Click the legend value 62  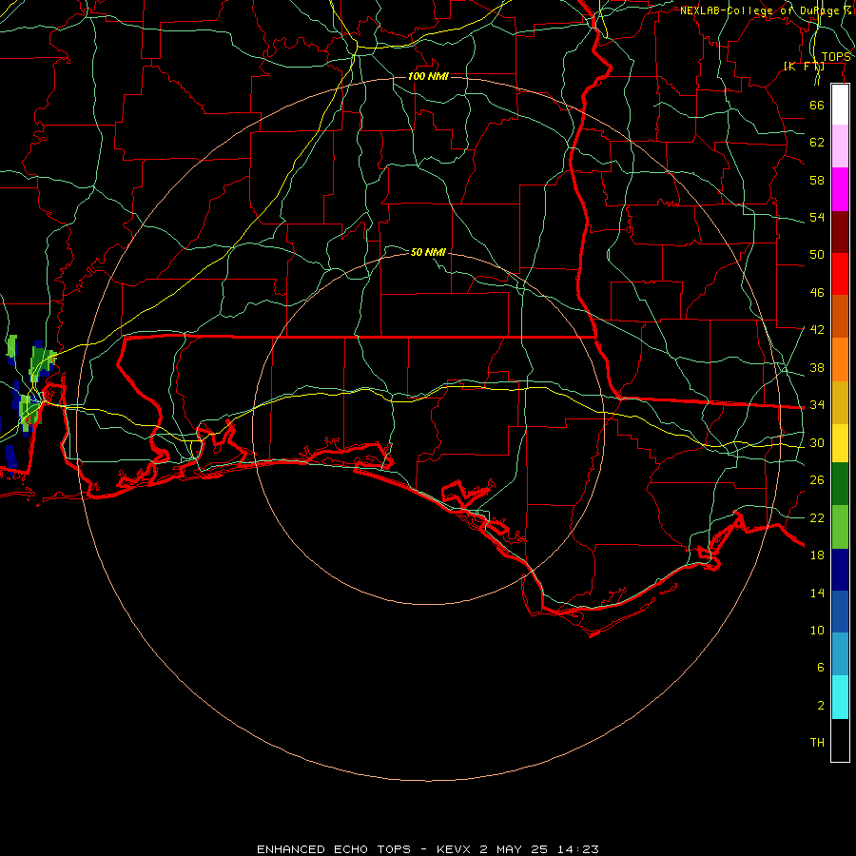click(817, 142)
